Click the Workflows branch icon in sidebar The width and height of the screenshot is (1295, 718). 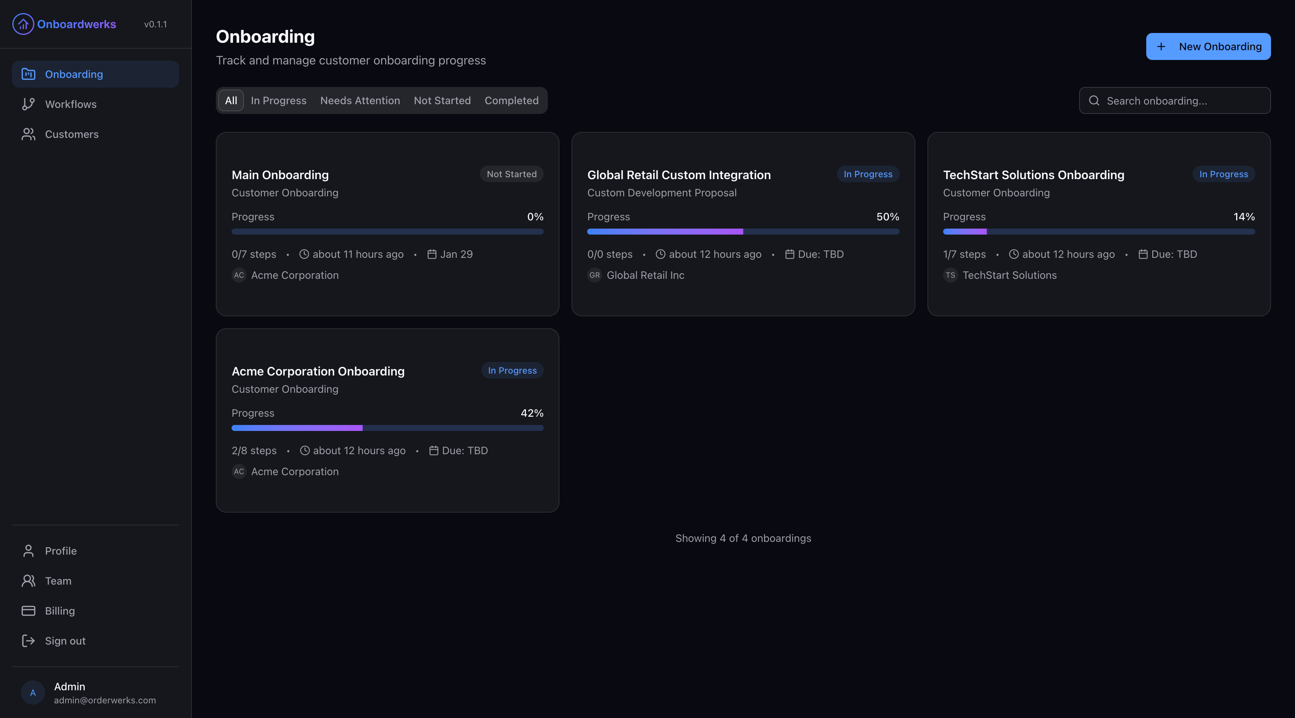28,104
